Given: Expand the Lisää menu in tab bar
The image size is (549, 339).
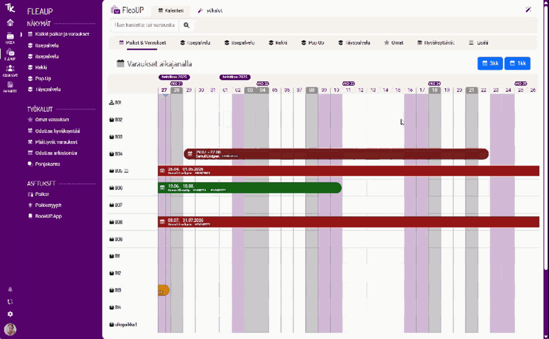Looking at the screenshot, I should click(478, 43).
